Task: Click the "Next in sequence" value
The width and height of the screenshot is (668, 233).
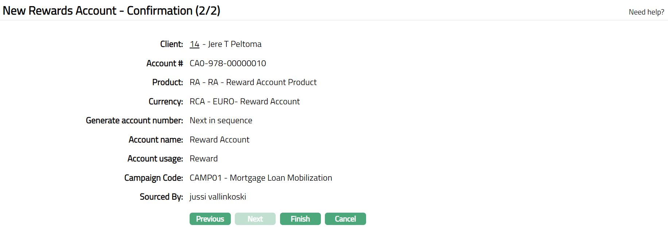Action: click(221, 121)
